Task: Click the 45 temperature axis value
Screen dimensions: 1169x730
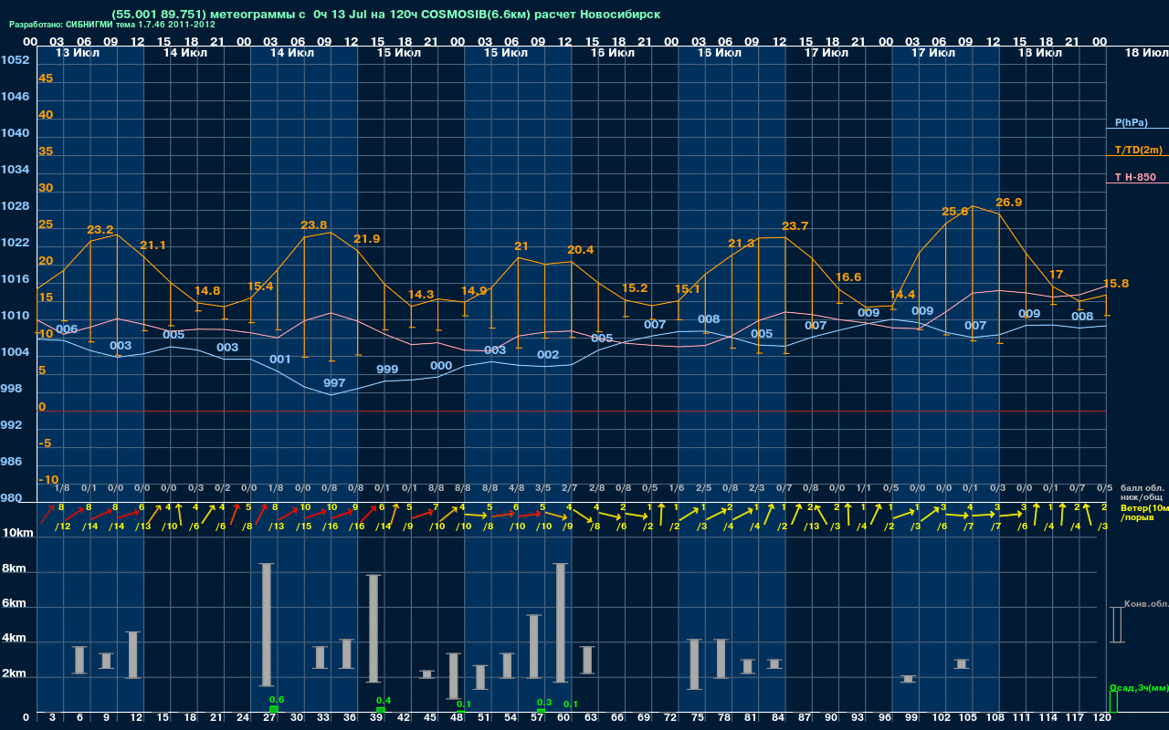Action: point(46,78)
